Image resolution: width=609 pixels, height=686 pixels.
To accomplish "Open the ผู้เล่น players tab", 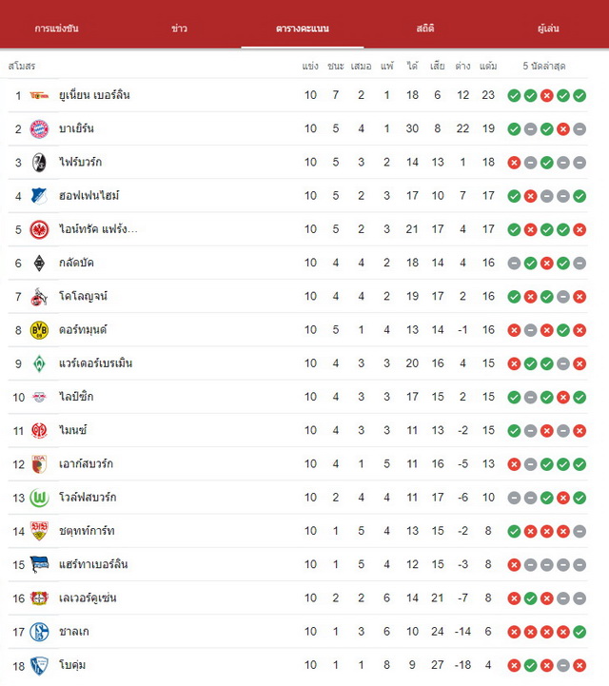I will [548, 29].
